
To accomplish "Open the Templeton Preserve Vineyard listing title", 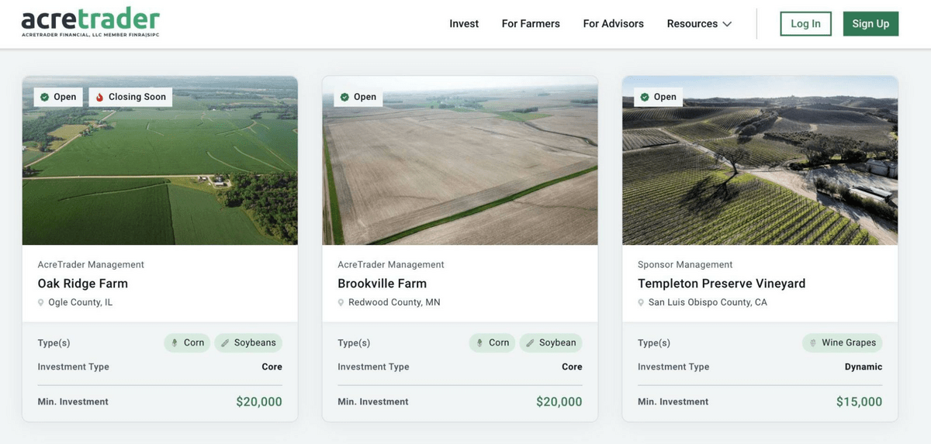I will pos(722,284).
